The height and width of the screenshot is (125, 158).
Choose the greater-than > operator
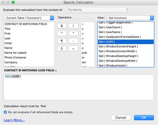pos(88,34)
